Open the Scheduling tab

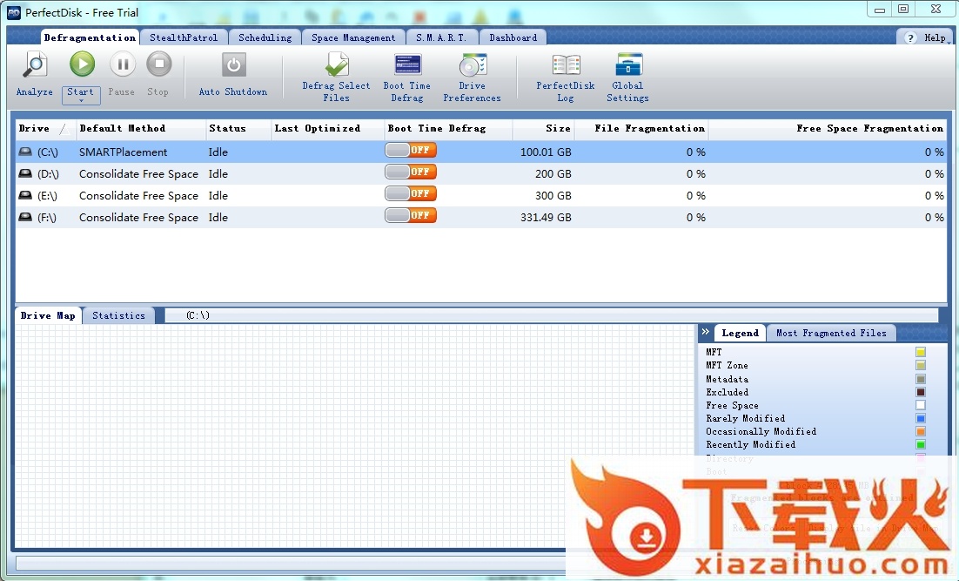pos(265,37)
